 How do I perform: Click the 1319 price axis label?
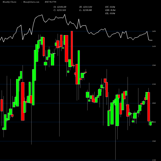pyautogui.click(x=154, y=84)
